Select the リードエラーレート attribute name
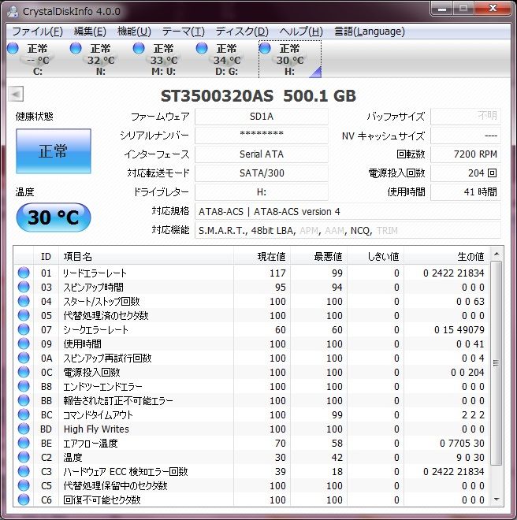Viewport: 517px width, 520px height. point(95,273)
